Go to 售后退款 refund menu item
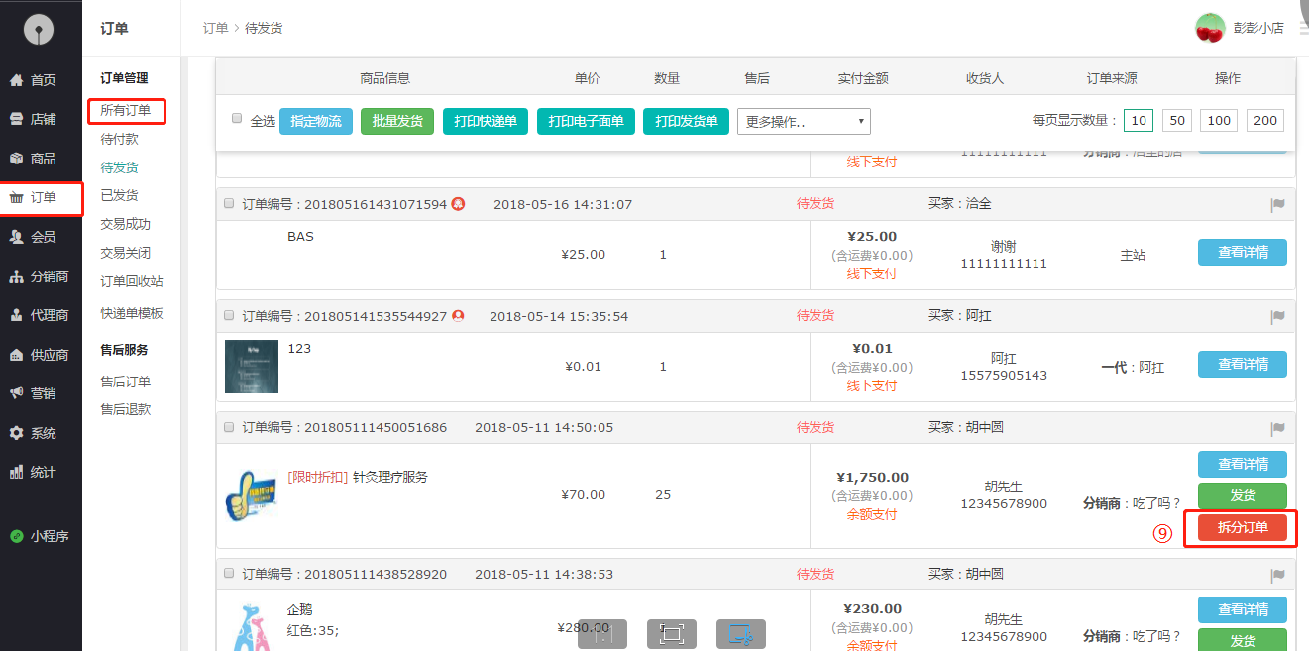 [125, 409]
